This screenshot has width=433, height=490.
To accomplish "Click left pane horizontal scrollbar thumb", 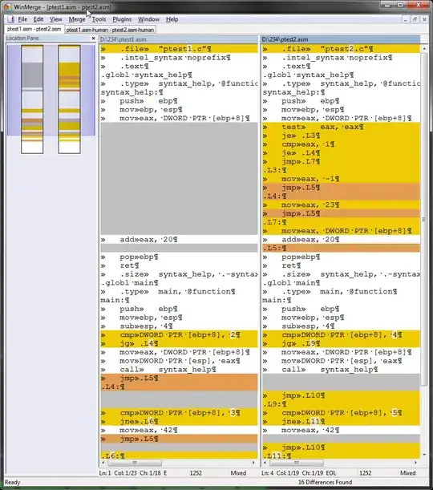I will [135, 463].
